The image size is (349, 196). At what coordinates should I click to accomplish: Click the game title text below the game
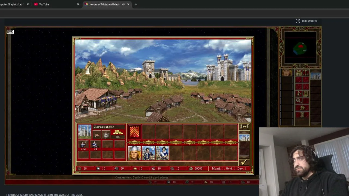(44, 195)
